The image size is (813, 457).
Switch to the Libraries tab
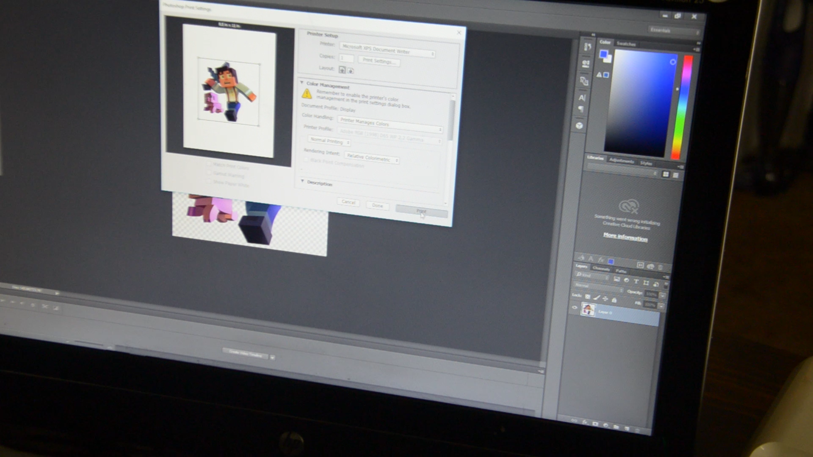coord(595,158)
